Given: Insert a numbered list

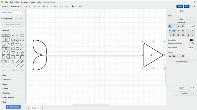Looking at the screenshot, I should point(170,35).
